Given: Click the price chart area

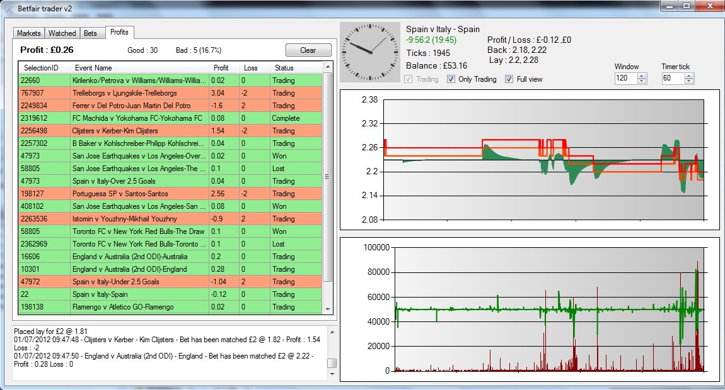Looking at the screenshot, I should click(530, 160).
